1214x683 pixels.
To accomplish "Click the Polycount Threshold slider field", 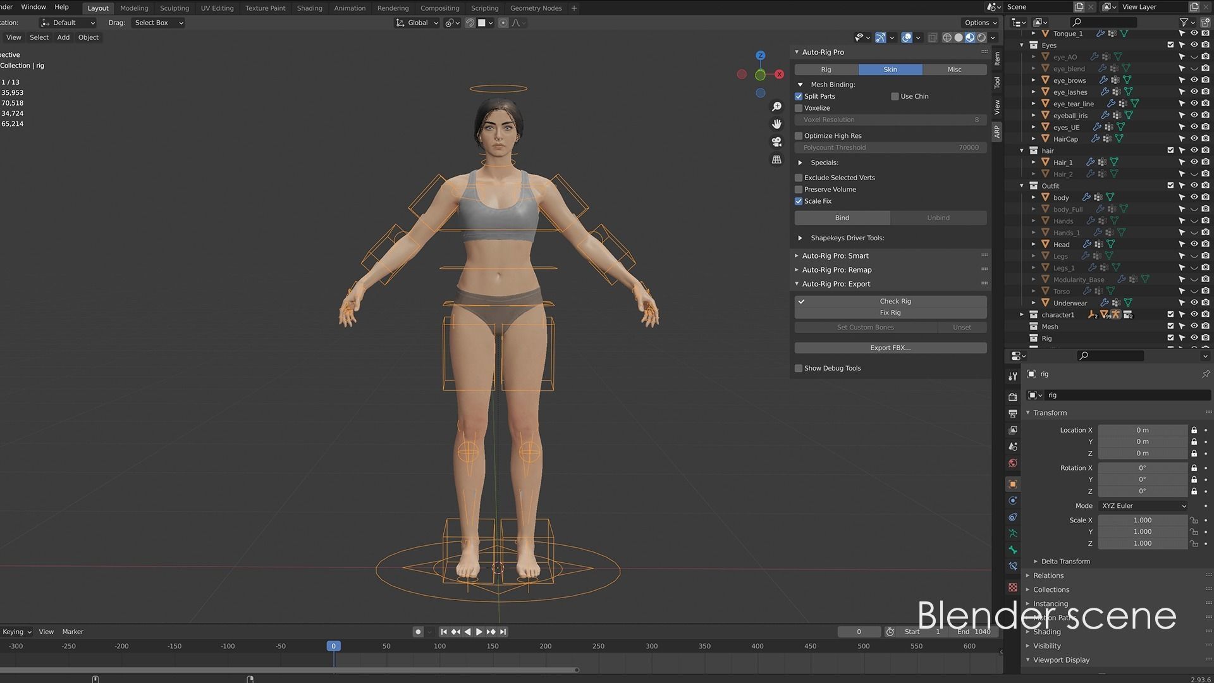I will (890, 147).
